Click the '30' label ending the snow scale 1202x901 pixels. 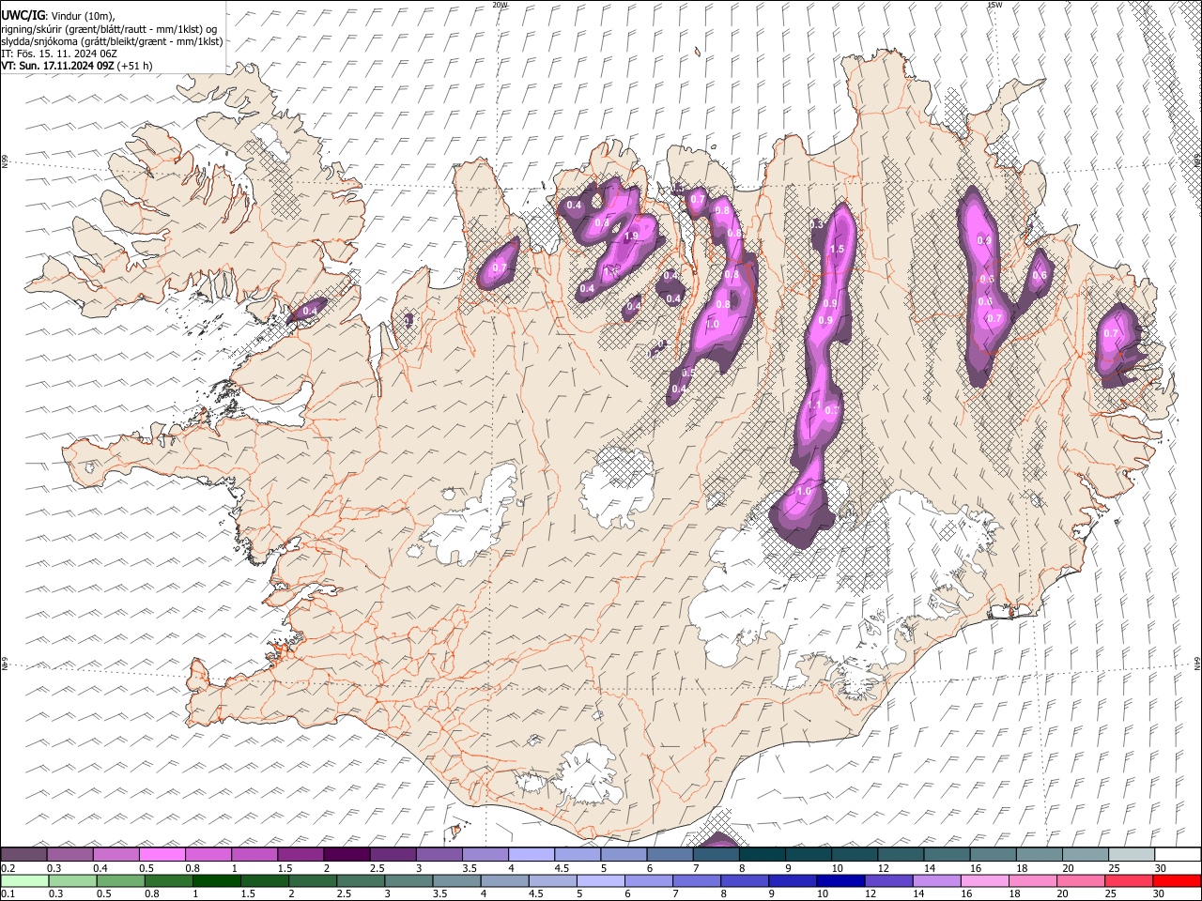[1160, 867]
